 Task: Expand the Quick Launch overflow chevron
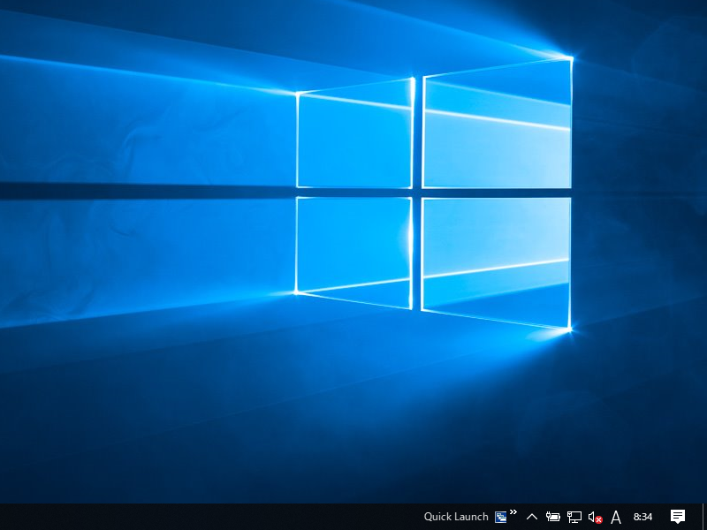[513, 511]
